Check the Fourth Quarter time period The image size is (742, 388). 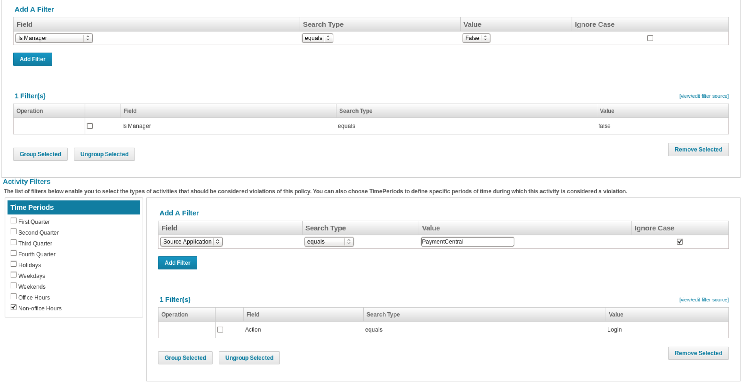(14, 253)
